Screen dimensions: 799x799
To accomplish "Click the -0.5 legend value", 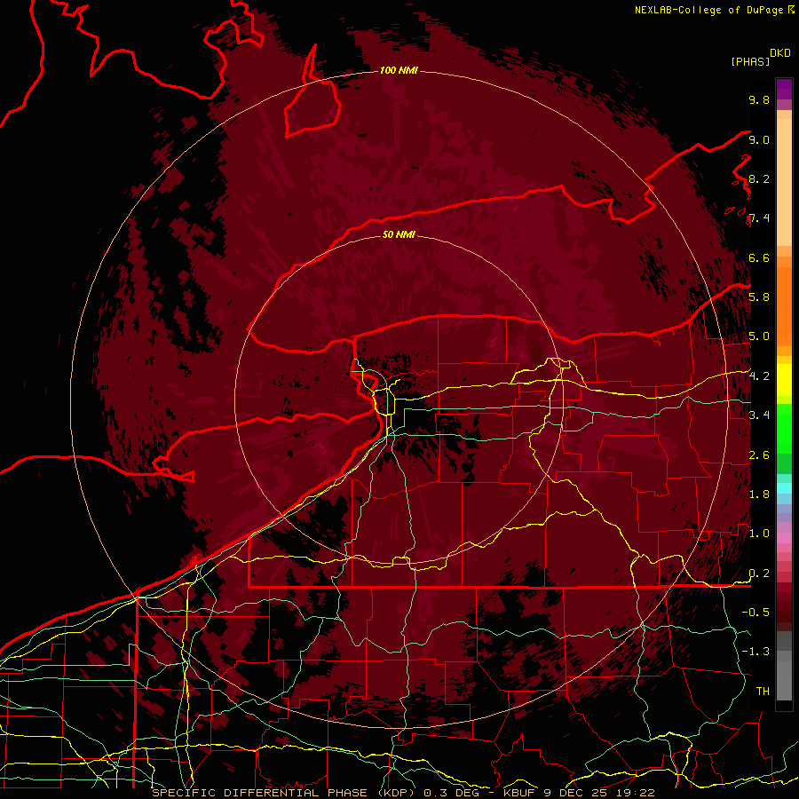I will click(x=755, y=613).
